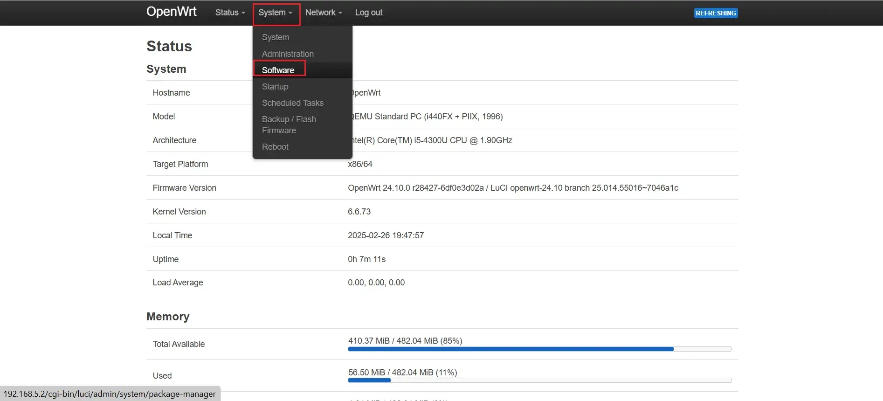
Task: Expand the Network dropdown menu
Action: coord(324,13)
